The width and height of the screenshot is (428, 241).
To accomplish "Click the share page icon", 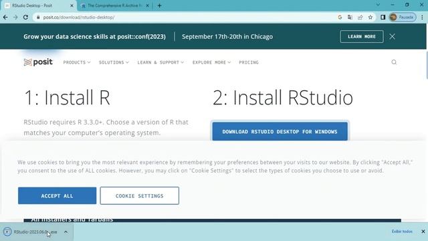I will 360,17.
